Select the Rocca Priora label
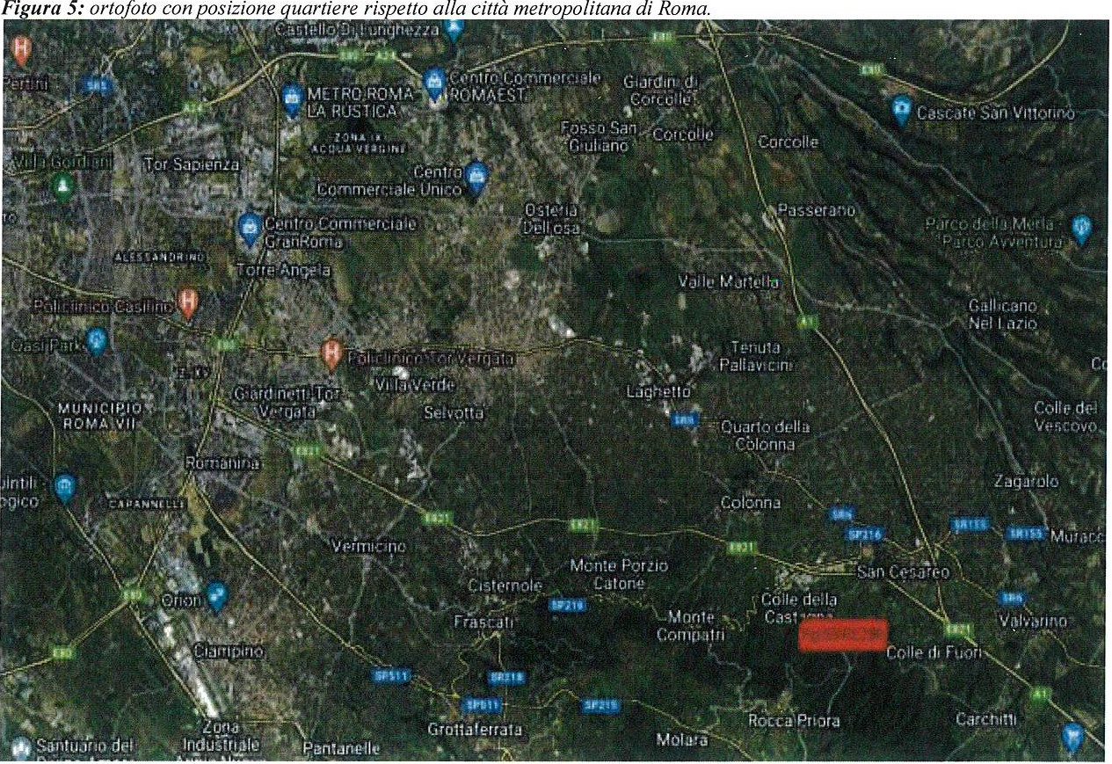The image size is (1112, 764). click(x=794, y=721)
